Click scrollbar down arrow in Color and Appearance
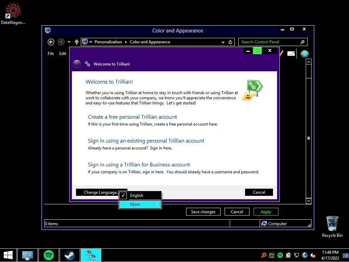 click(x=308, y=201)
